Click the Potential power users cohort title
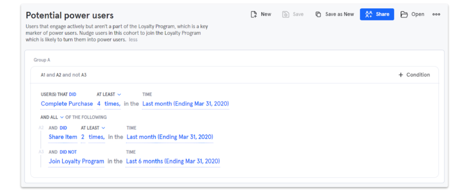Screen dimensions: 469x191 click(x=70, y=16)
